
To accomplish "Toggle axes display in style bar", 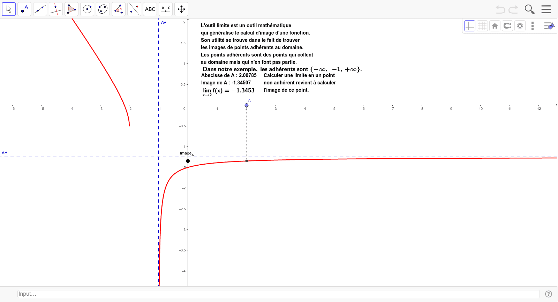I will coord(470,26).
